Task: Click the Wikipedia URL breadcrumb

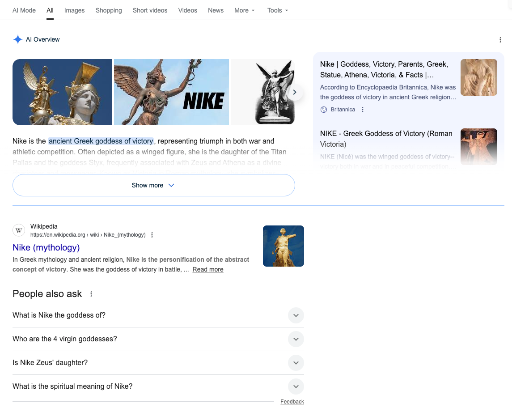Action: (88, 235)
